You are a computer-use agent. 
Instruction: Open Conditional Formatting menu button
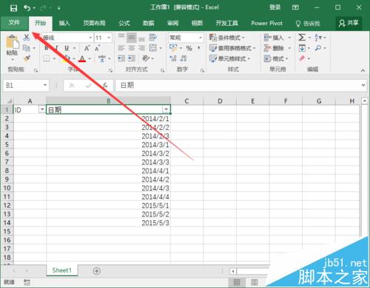tap(226, 38)
